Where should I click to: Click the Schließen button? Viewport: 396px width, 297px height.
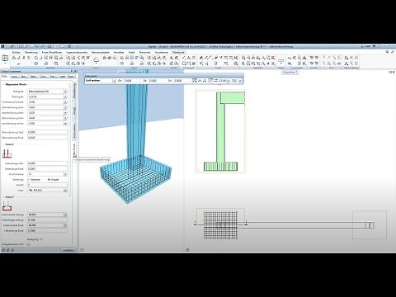tap(68, 250)
